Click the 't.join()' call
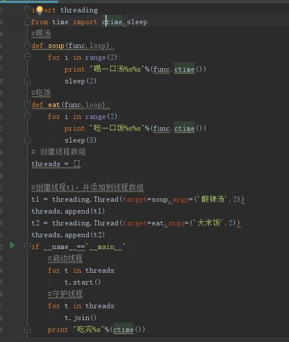Screen dimensions: 289x342 click(81, 318)
